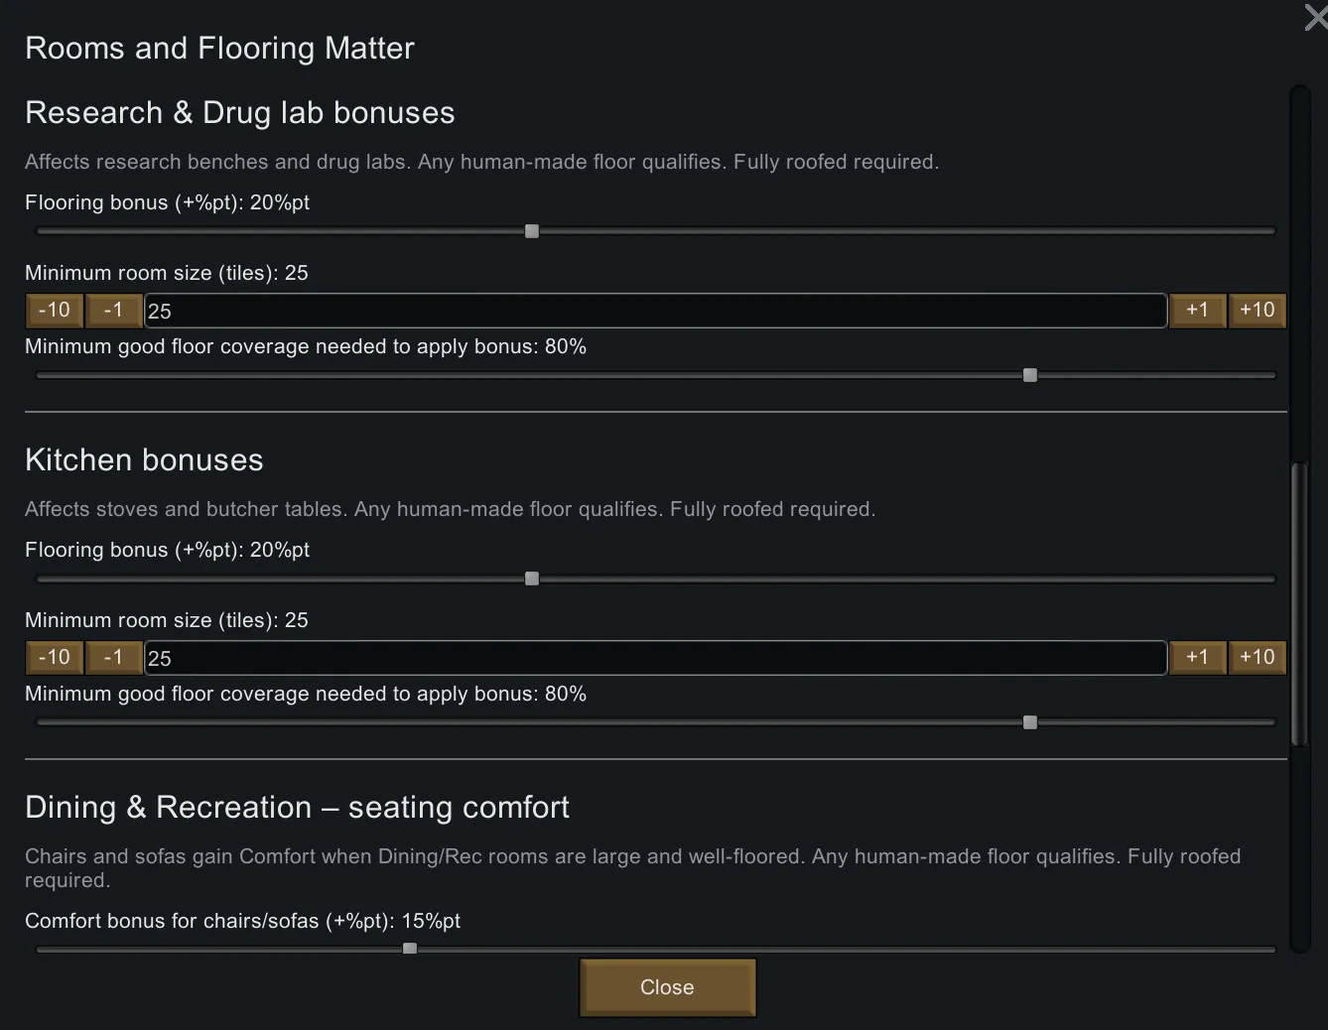The height and width of the screenshot is (1030, 1328).
Task: Click the vertical scrollbar thumb on the right
Action: (x=1299, y=605)
